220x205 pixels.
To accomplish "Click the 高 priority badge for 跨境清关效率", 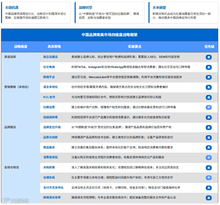I will 209,198.
